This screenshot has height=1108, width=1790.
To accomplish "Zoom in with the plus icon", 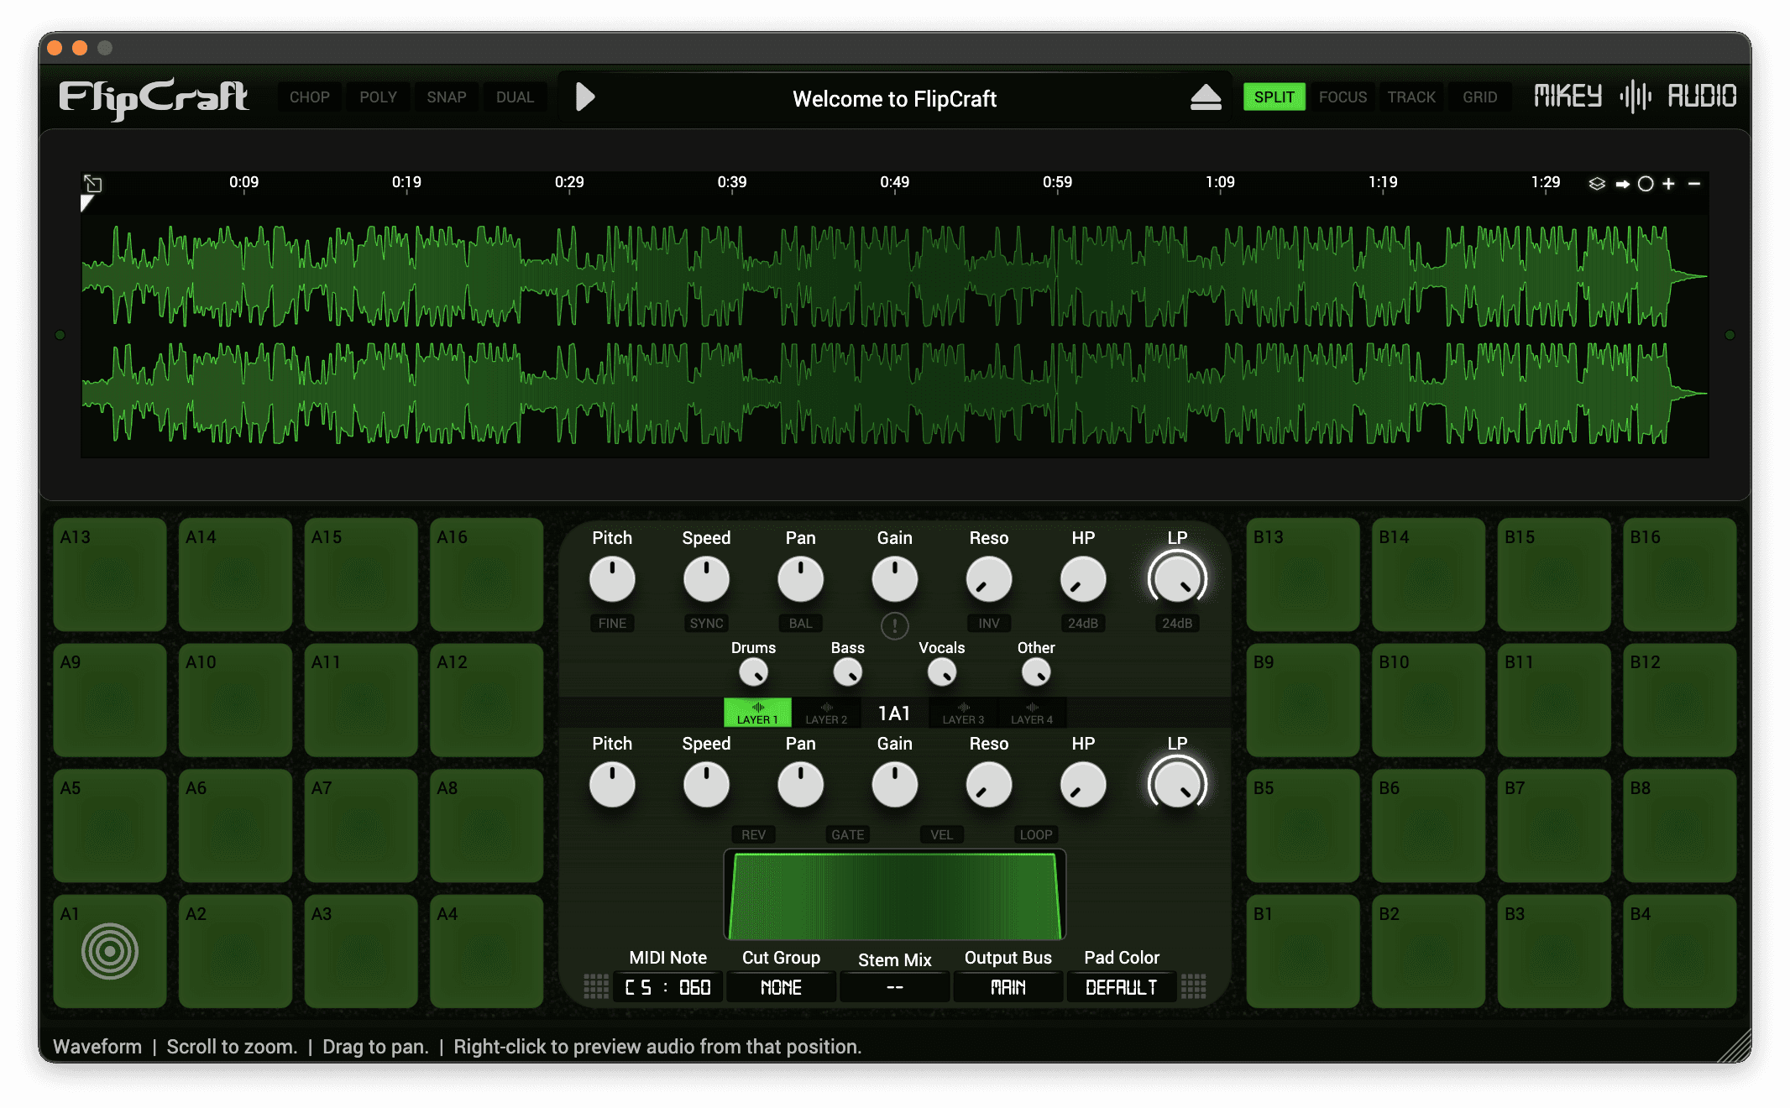I will point(1669,184).
